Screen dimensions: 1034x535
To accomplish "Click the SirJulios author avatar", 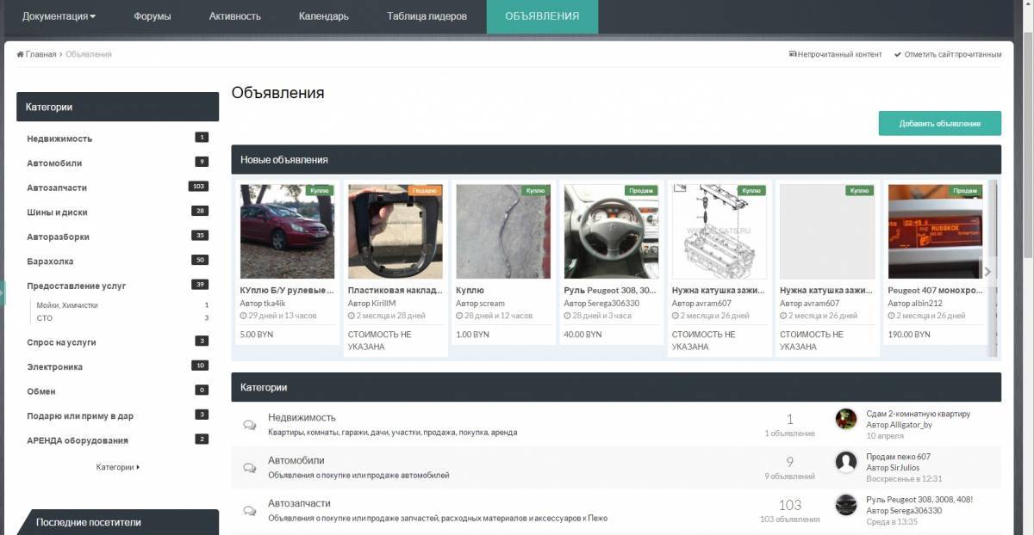I will pos(846,462).
